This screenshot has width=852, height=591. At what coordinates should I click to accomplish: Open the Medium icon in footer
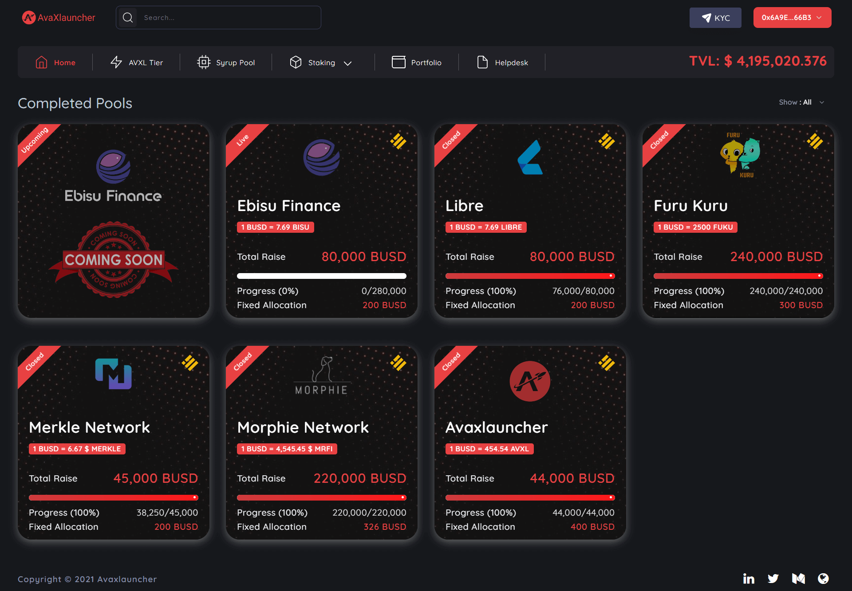pyautogui.click(x=798, y=579)
